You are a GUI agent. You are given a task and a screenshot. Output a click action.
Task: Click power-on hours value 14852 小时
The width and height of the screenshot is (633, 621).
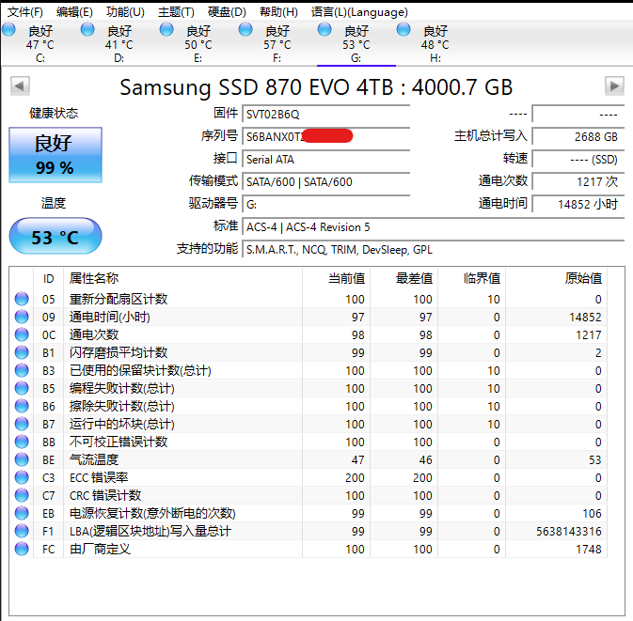578,205
